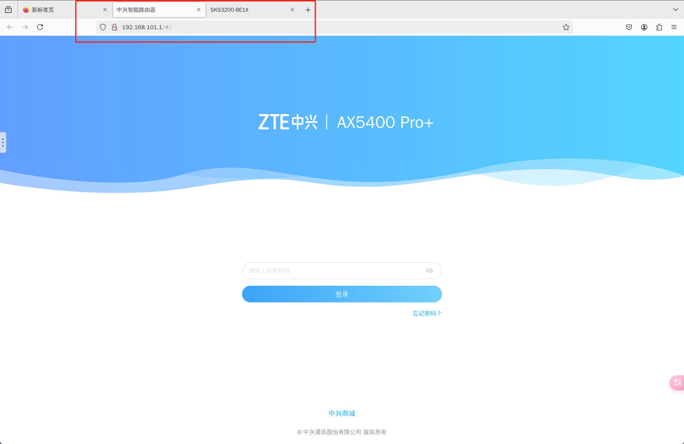Viewport: 684px width, 444px height.
Task: Click the pink translation extension icon
Action: [x=677, y=382]
